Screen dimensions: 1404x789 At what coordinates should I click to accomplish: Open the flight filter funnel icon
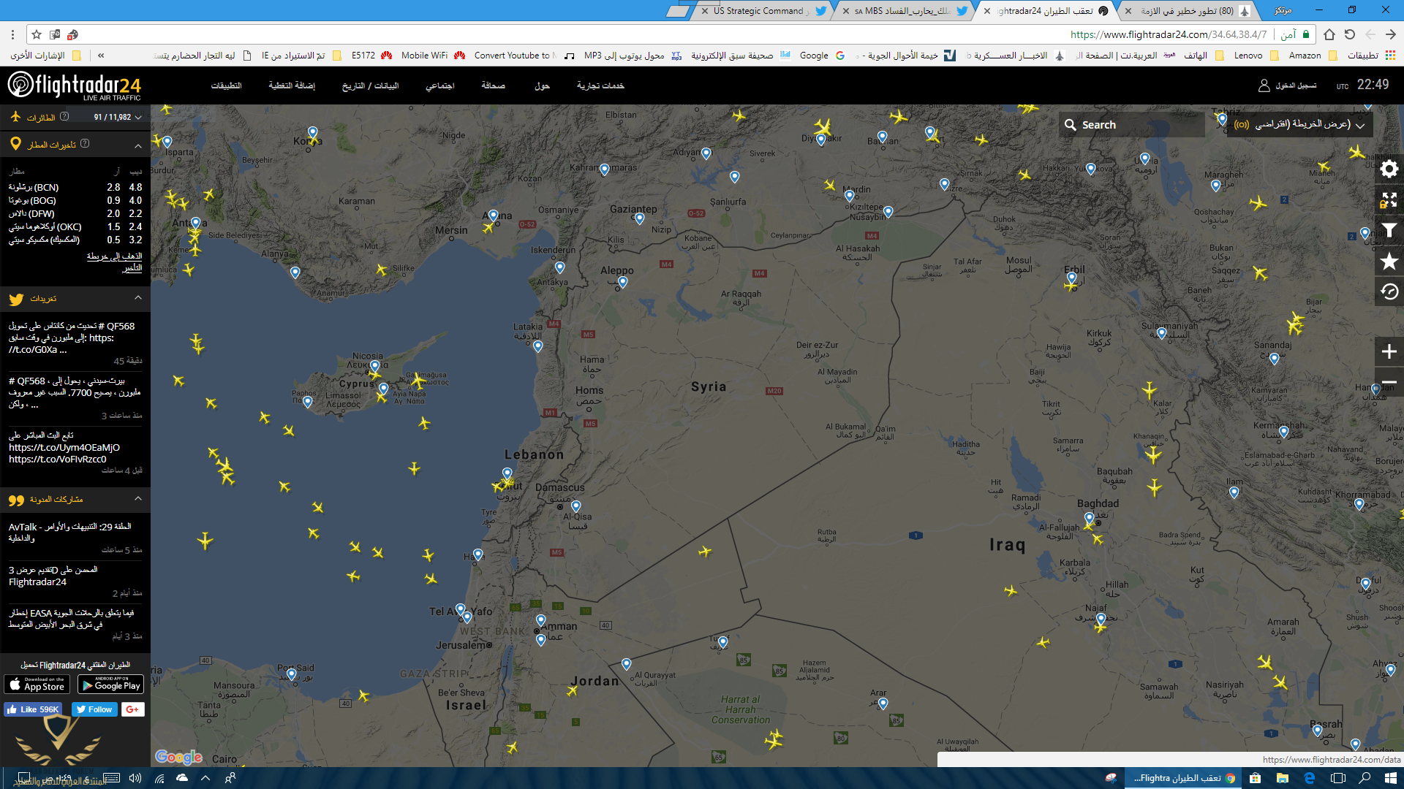point(1389,230)
